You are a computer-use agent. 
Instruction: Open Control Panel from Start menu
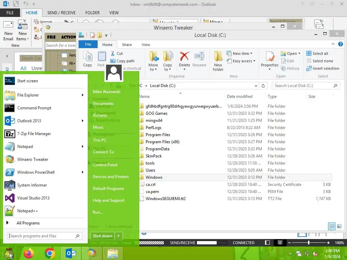105,165
